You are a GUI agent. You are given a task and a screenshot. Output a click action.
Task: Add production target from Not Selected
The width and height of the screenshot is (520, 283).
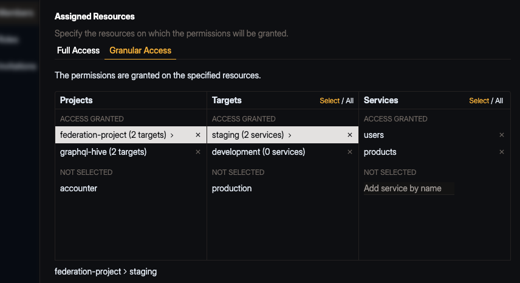[x=231, y=188]
